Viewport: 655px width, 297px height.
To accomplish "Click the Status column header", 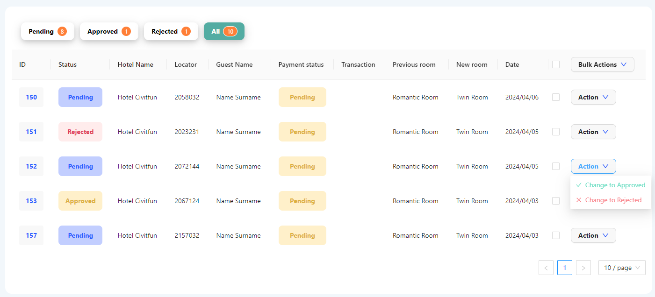I will pos(67,64).
